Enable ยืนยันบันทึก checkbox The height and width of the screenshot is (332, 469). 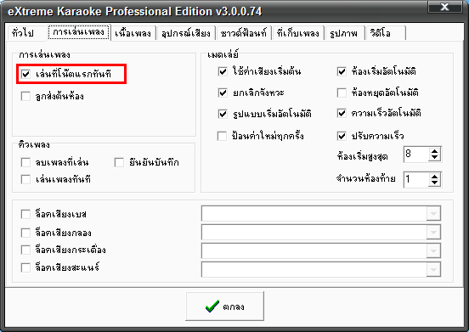coord(119,162)
